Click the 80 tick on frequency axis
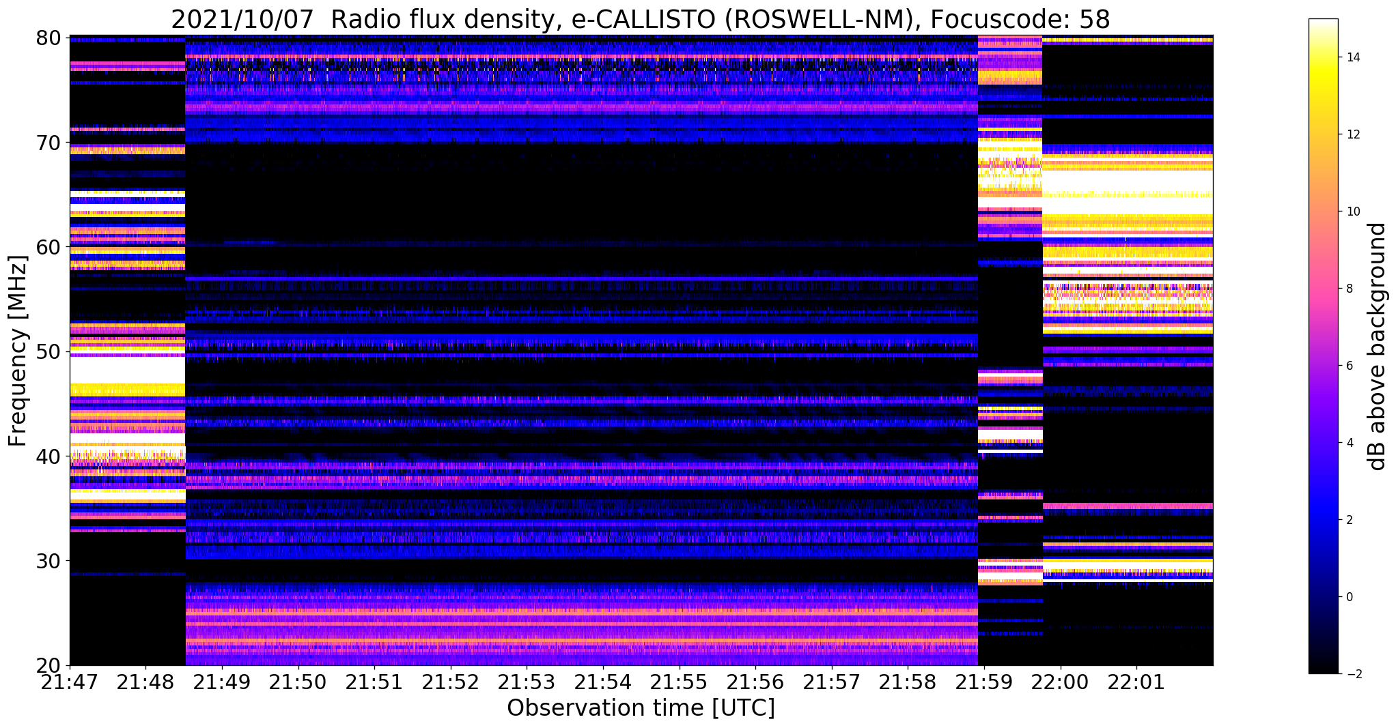The height and width of the screenshot is (728, 1398). coord(48,38)
